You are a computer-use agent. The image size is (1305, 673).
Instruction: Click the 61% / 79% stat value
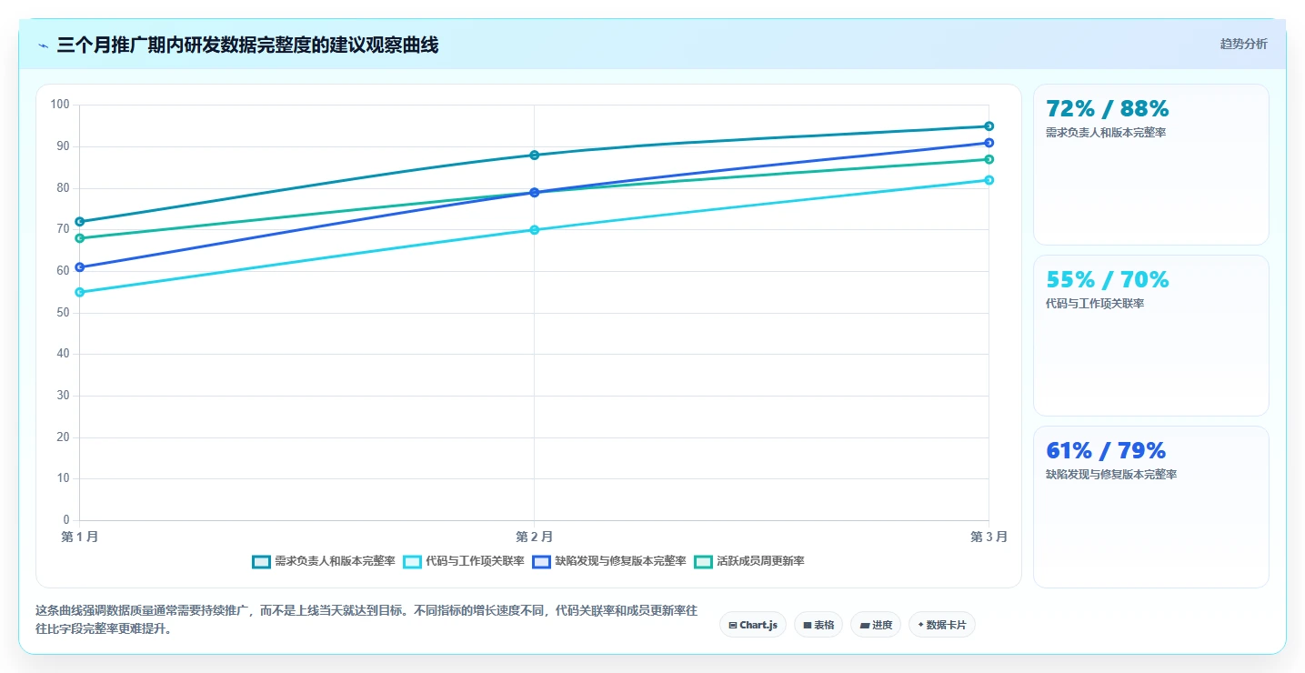click(x=1106, y=451)
